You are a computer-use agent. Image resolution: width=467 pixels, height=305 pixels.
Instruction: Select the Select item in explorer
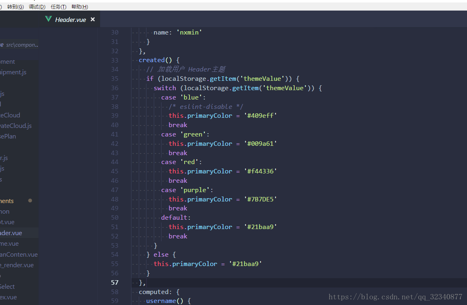7,286
